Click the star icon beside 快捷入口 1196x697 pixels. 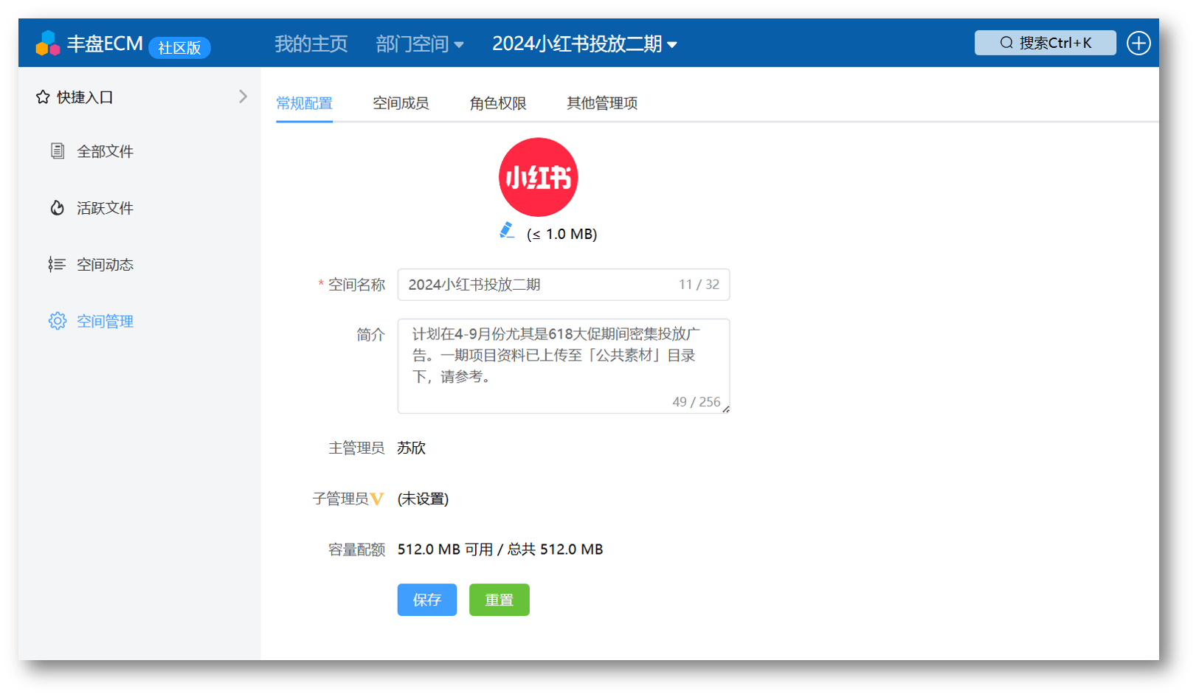pyautogui.click(x=43, y=97)
